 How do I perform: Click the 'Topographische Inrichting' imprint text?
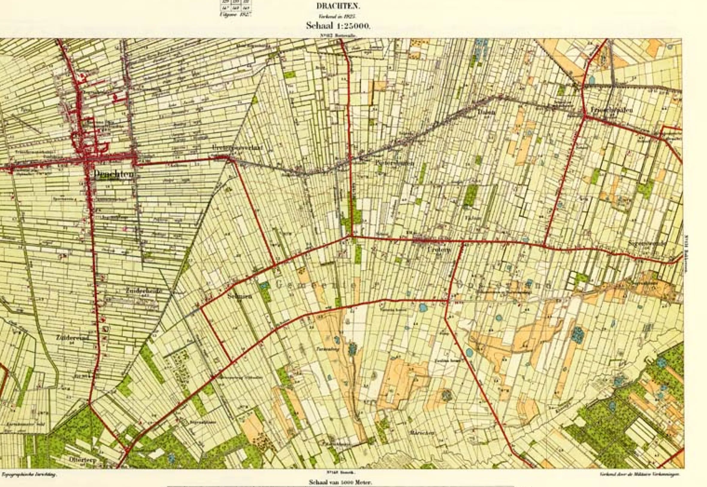(x=30, y=475)
